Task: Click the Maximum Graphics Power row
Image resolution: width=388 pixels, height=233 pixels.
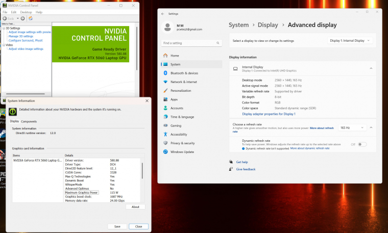Action: click(102, 193)
